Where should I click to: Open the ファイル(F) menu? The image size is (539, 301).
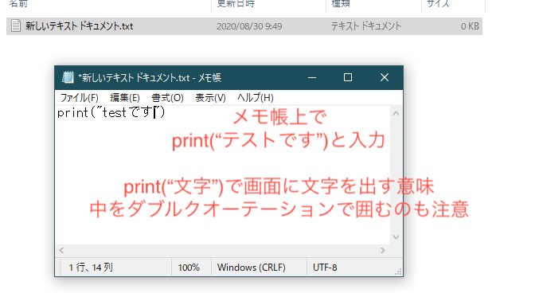(x=79, y=98)
